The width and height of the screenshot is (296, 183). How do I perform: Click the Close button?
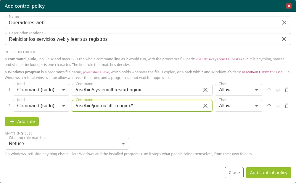(x=234, y=173)
